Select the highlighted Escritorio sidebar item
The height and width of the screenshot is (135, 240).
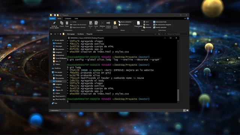click(57, 81)
